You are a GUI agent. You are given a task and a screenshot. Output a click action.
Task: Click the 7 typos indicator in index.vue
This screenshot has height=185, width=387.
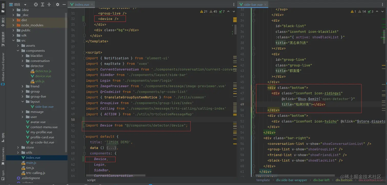pyautogui.click(x=222, y=12)
